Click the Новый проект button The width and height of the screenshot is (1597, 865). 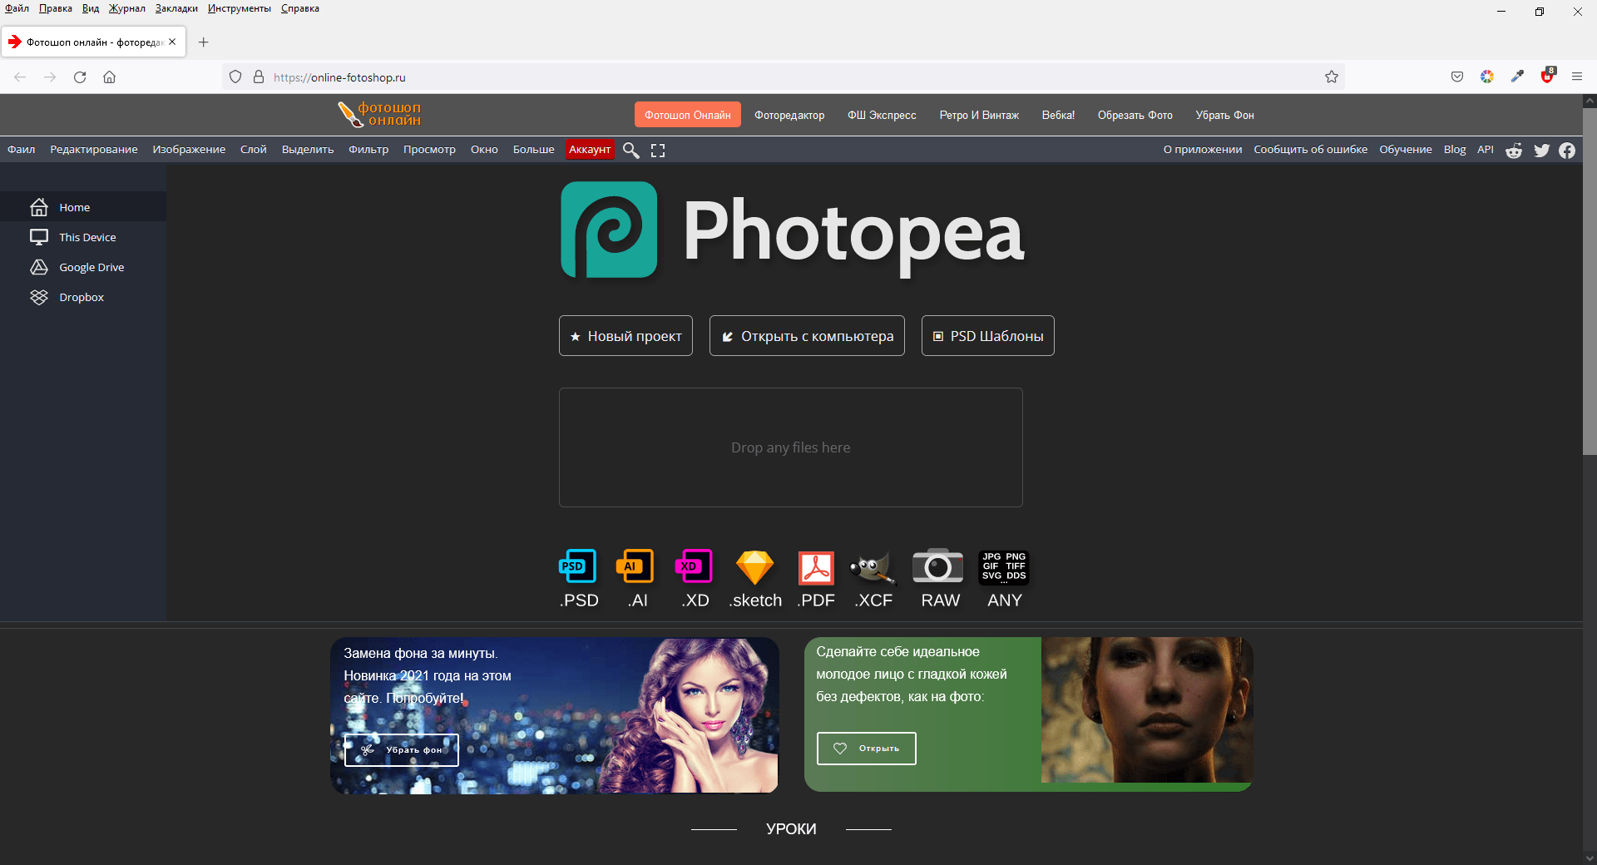tap(625, 336)
